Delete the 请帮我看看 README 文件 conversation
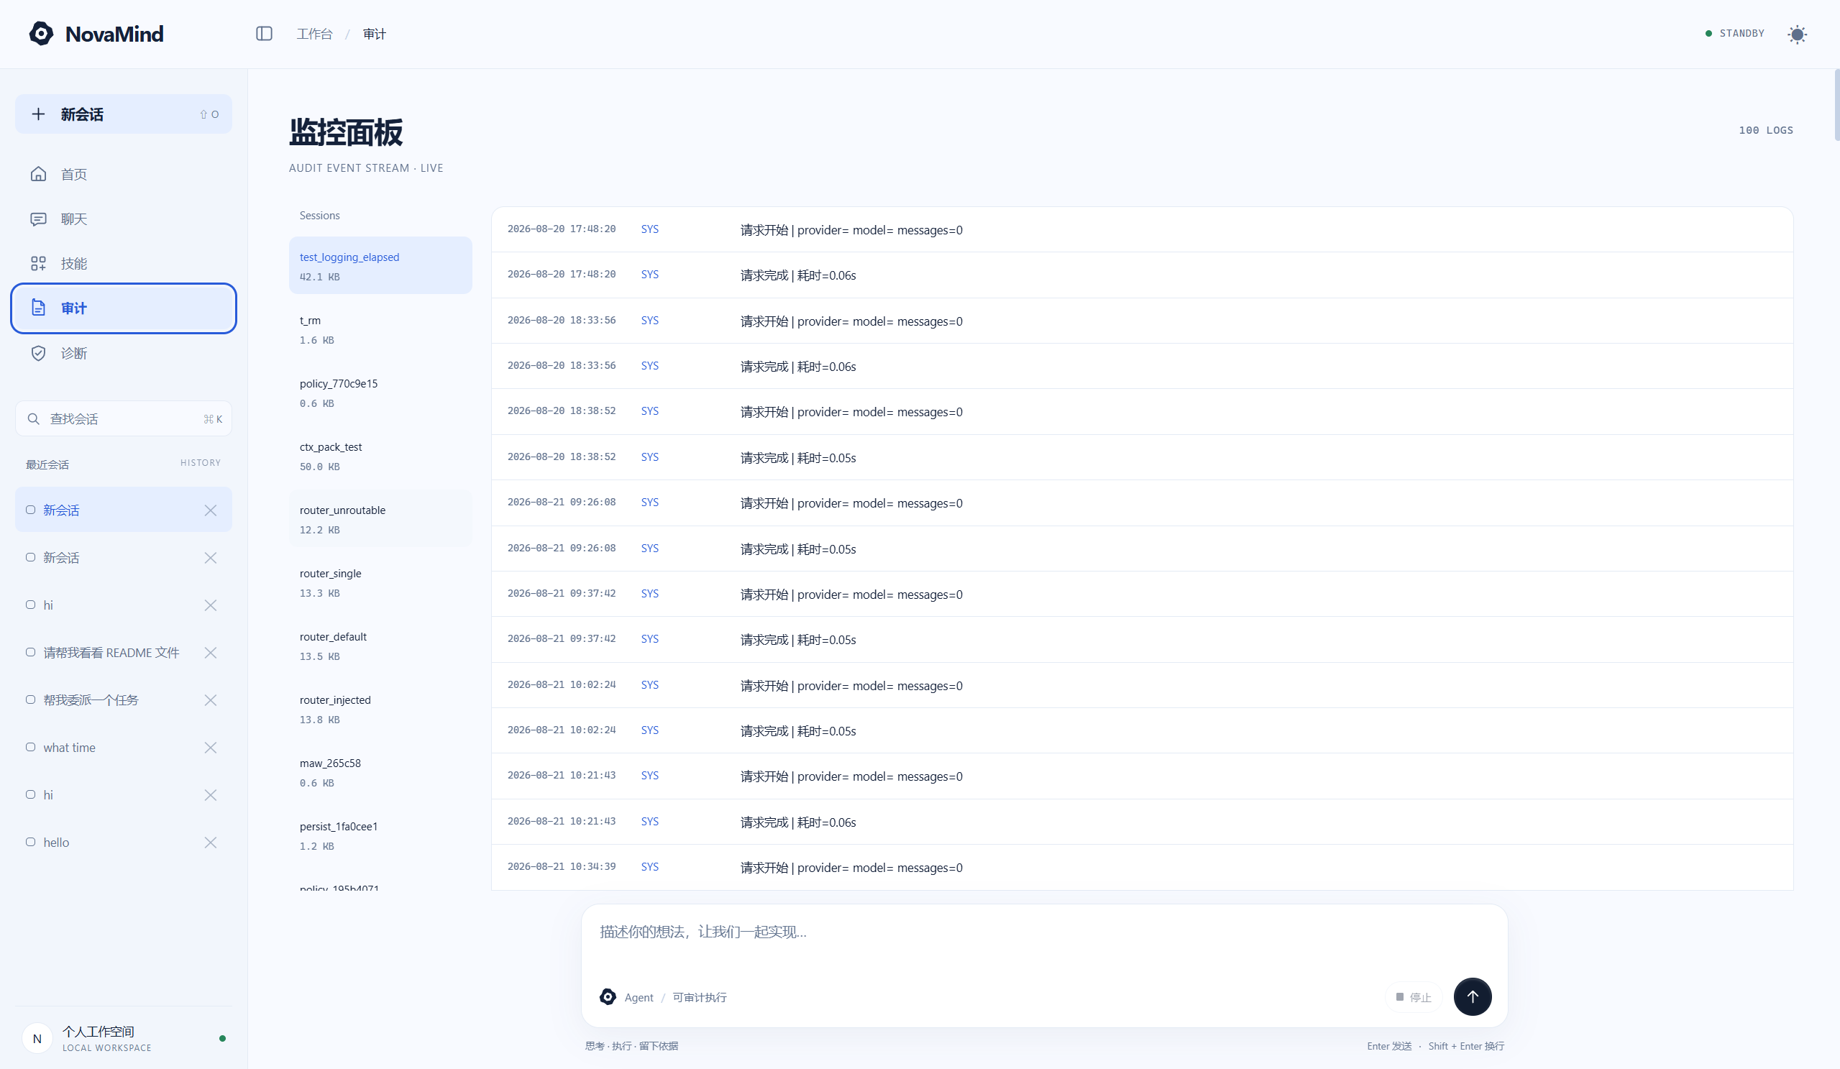 pyautogui.click(x=210, y=653)
